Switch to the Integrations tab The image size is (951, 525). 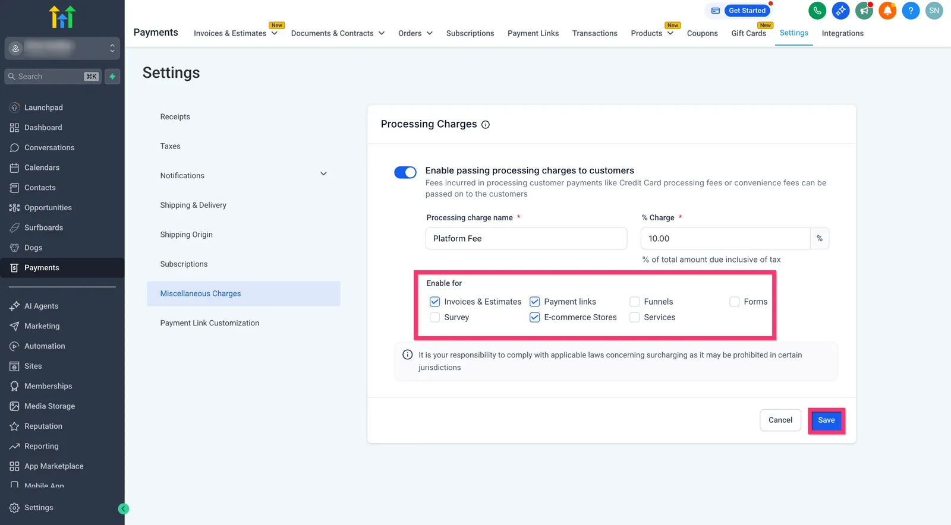click(x=843, y=33)
